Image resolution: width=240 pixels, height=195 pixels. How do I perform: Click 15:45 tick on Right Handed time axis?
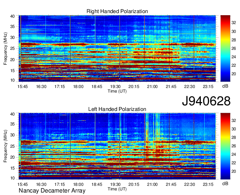pos(23,87)
